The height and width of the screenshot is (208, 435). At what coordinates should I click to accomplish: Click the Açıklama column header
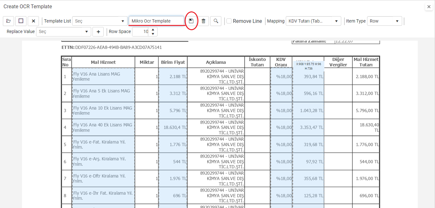click(216, 62)
